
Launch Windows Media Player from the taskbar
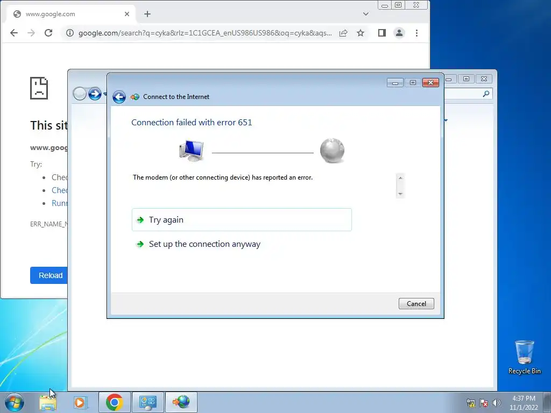coord(80,402)
